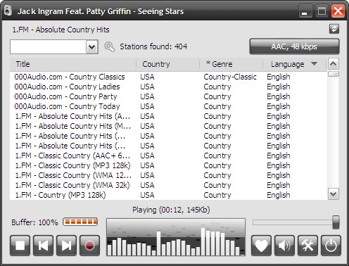349x266 pixels.
Task: Click the AAC, 48 kbps button
Action: point(294,46)
